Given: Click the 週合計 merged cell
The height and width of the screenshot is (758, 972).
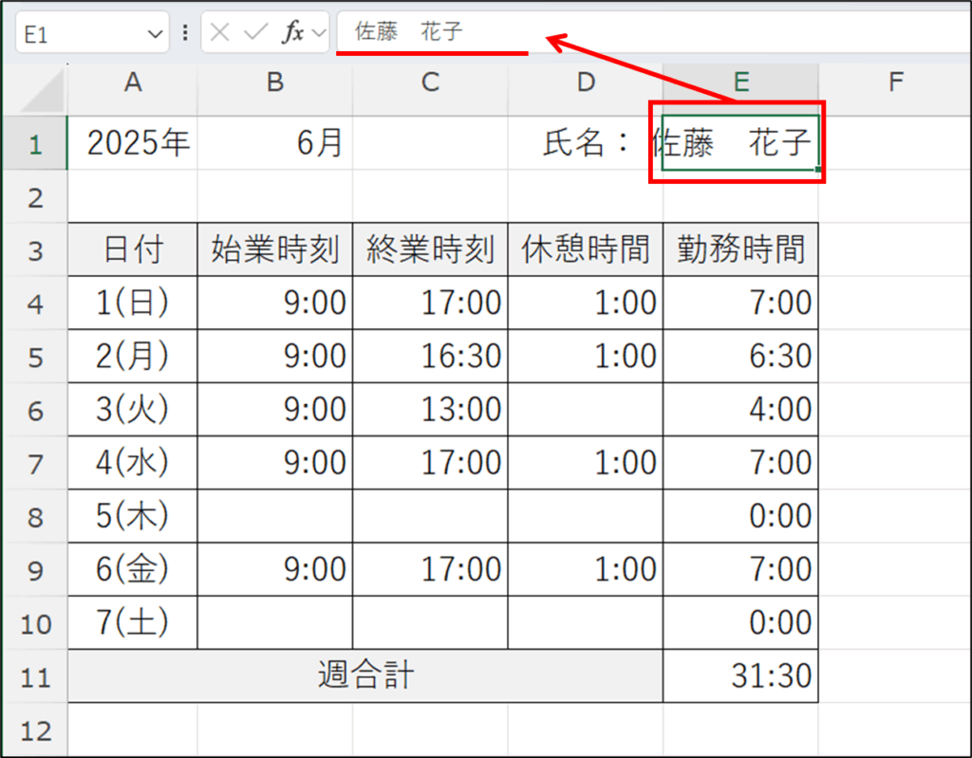Looking at the screenshot, I should pos(365,676).
